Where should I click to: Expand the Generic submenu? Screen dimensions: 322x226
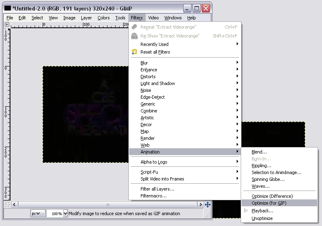(185, 104)
